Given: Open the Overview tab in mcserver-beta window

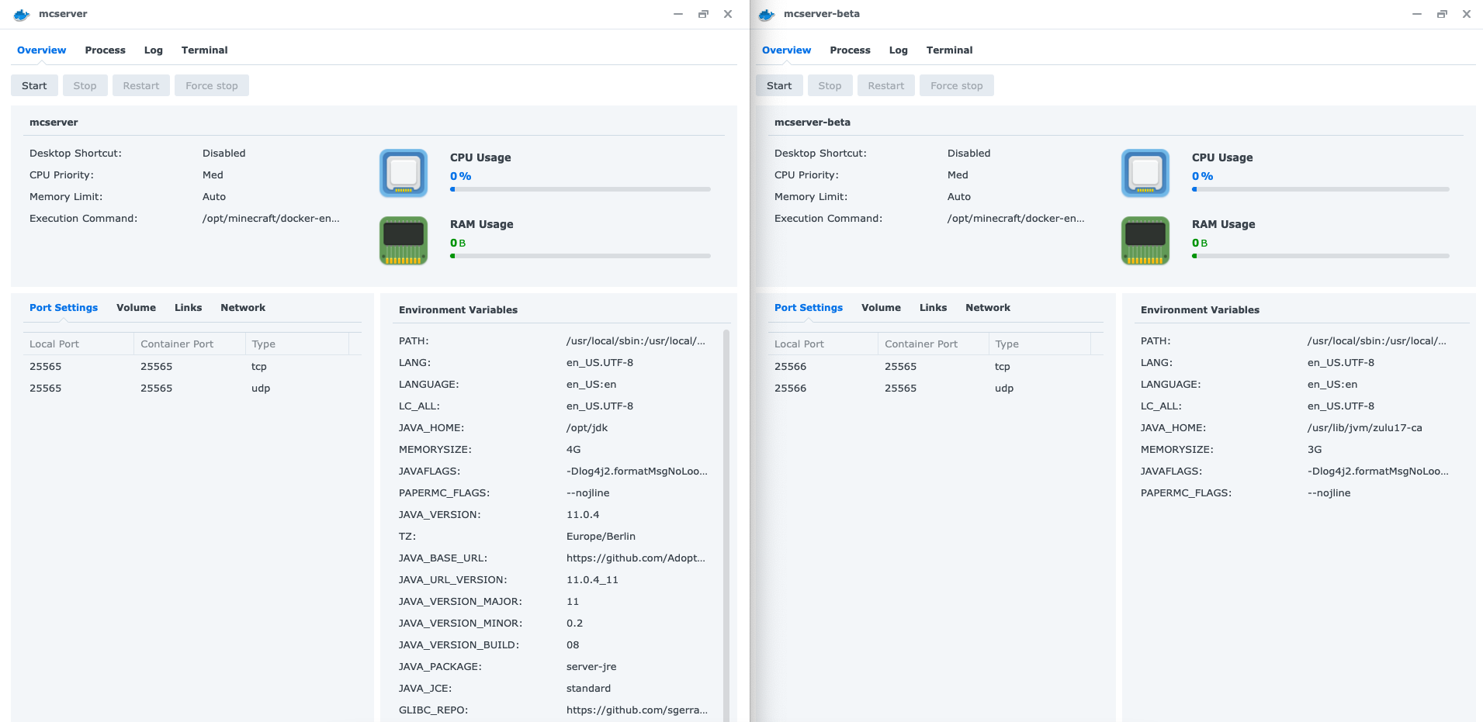Looking at the screenshot, I should click(787, 50).
